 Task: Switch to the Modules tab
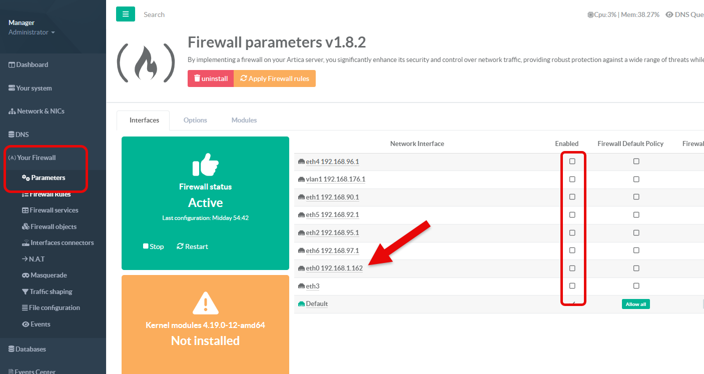pyautogui.click(x=244, y=120)
